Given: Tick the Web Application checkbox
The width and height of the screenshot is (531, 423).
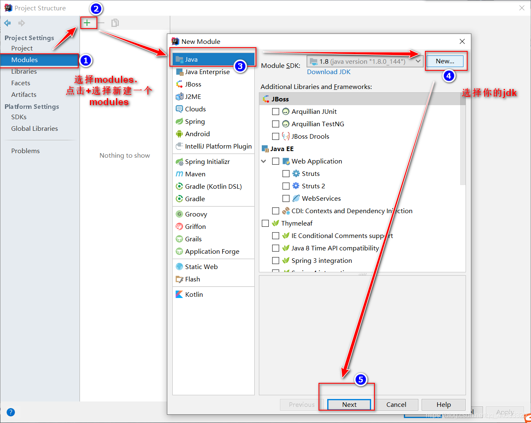Looking at the screenshot, I should pyautogui.click(x=275, y=161).
